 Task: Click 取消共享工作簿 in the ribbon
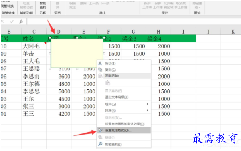(x=181, y=5)
